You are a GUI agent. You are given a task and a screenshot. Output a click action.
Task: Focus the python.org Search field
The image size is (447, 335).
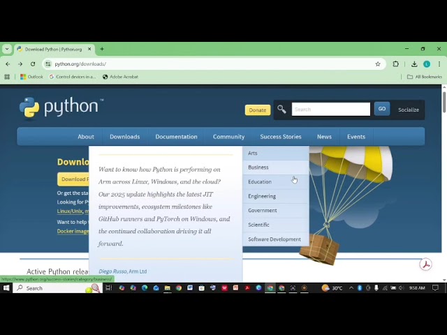pos(331,110)
